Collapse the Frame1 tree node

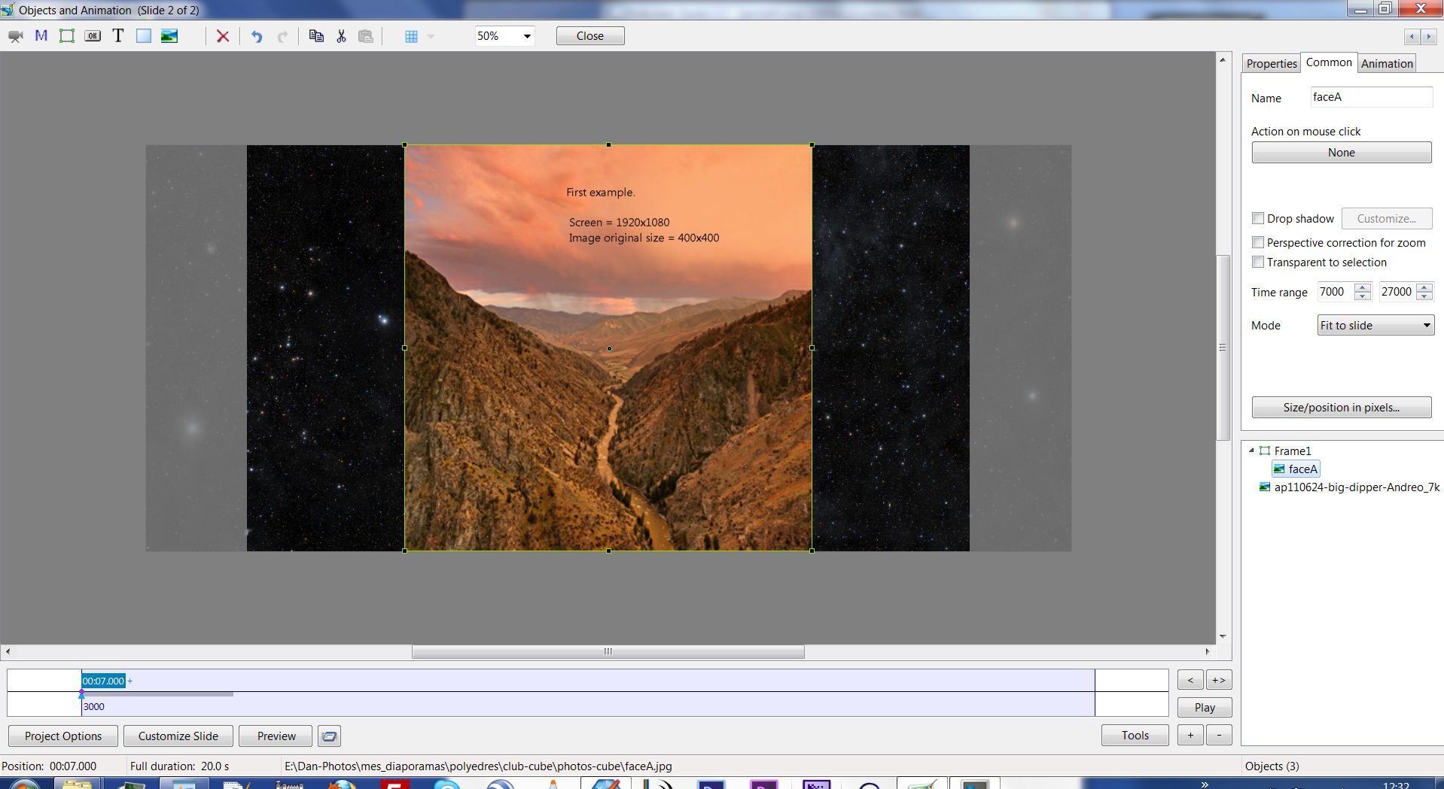point(1251,451)
